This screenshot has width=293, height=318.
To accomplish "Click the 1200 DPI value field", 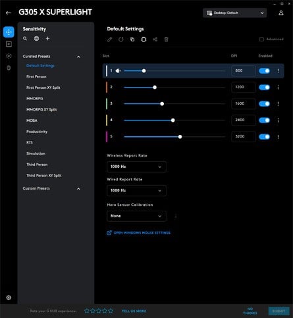I will (244, 88).
